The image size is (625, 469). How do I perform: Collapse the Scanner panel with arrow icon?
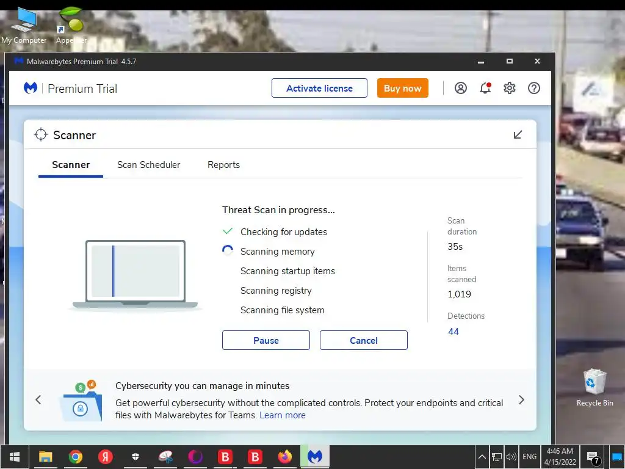click(518, 135)
